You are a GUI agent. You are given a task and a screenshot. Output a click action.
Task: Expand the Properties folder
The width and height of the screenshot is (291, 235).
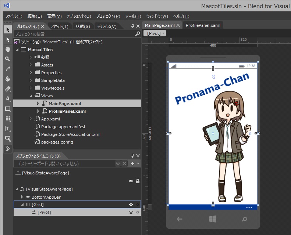coord(31,73)
